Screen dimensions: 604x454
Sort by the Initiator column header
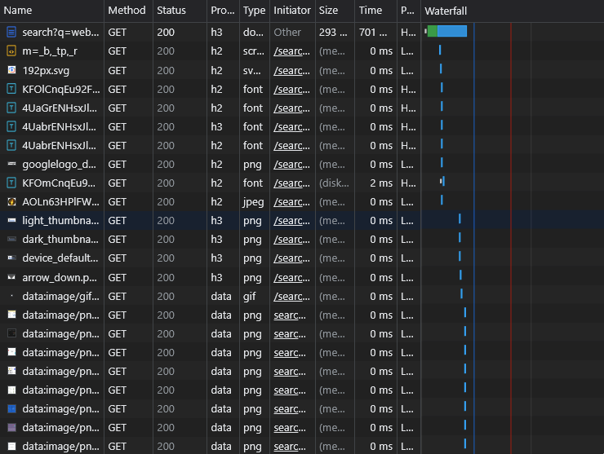click(x=291, y=11)
